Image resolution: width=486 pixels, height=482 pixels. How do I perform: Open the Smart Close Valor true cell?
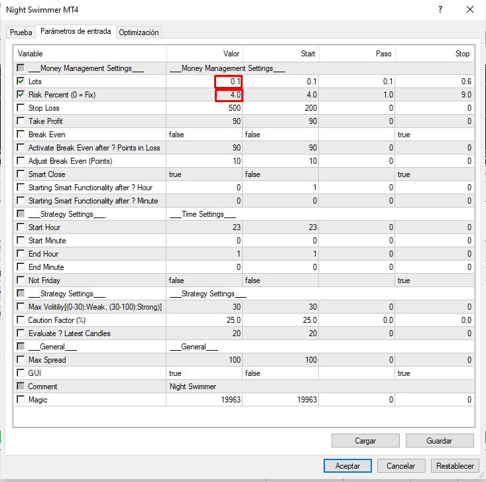coord(204,174)
